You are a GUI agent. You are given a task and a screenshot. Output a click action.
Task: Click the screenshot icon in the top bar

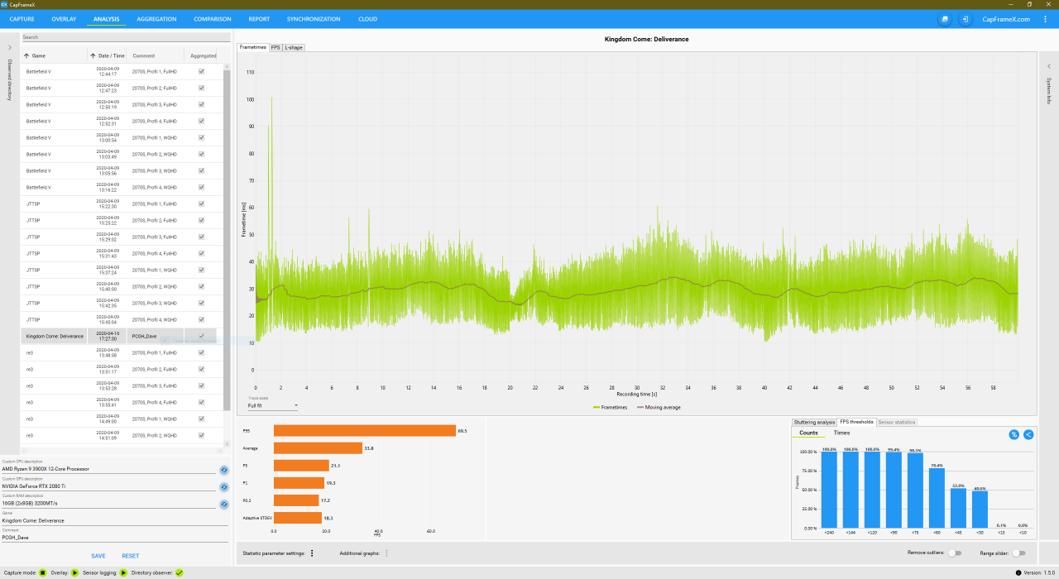(944, 18)
